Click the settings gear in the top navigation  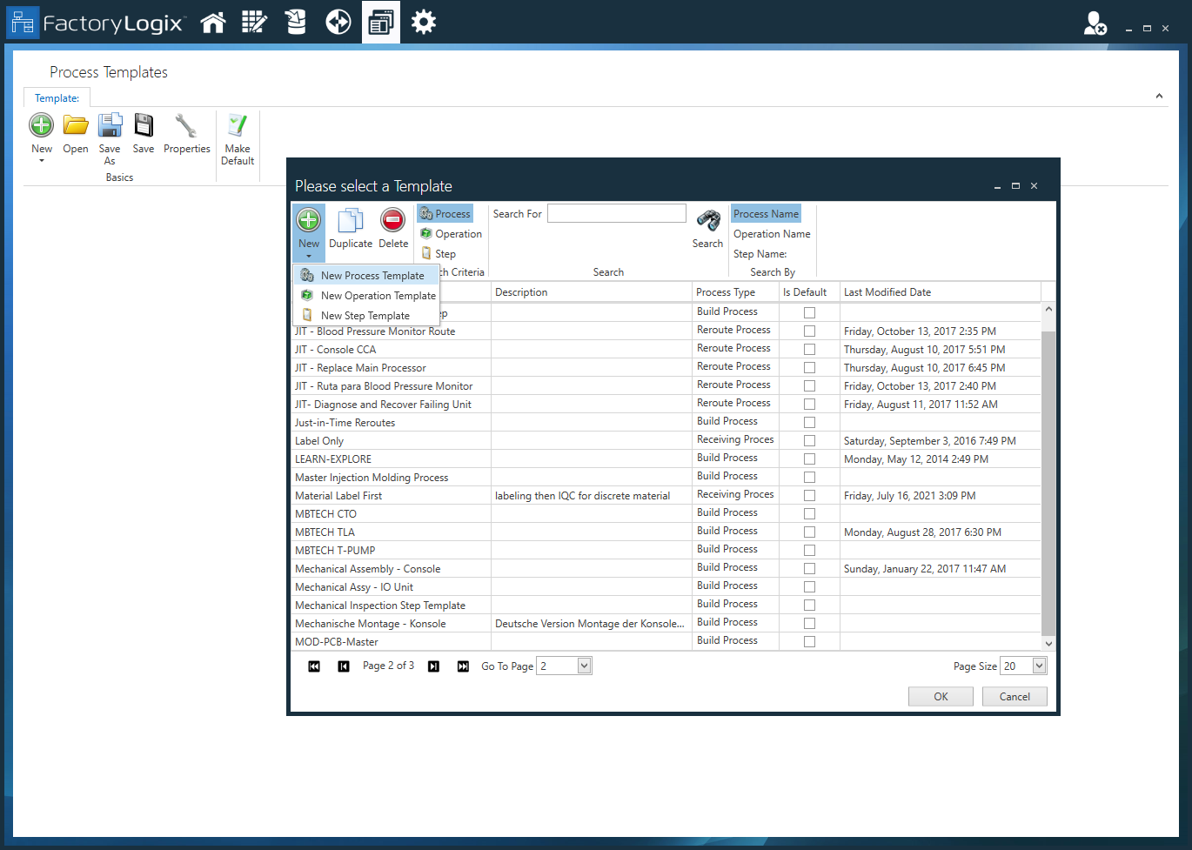coord(424,22)
